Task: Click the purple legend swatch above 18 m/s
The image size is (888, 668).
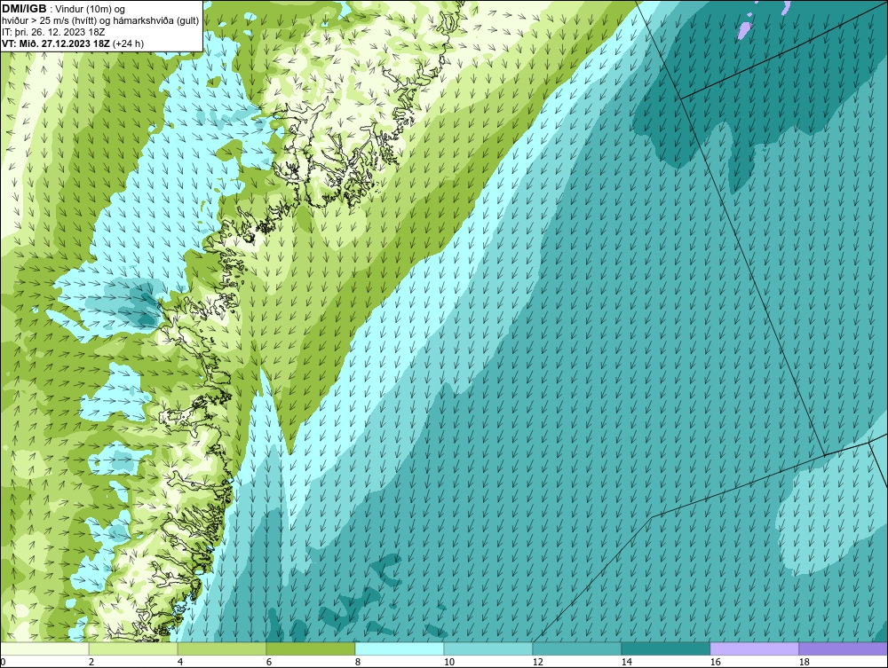Action: click(x=843, y=648)
